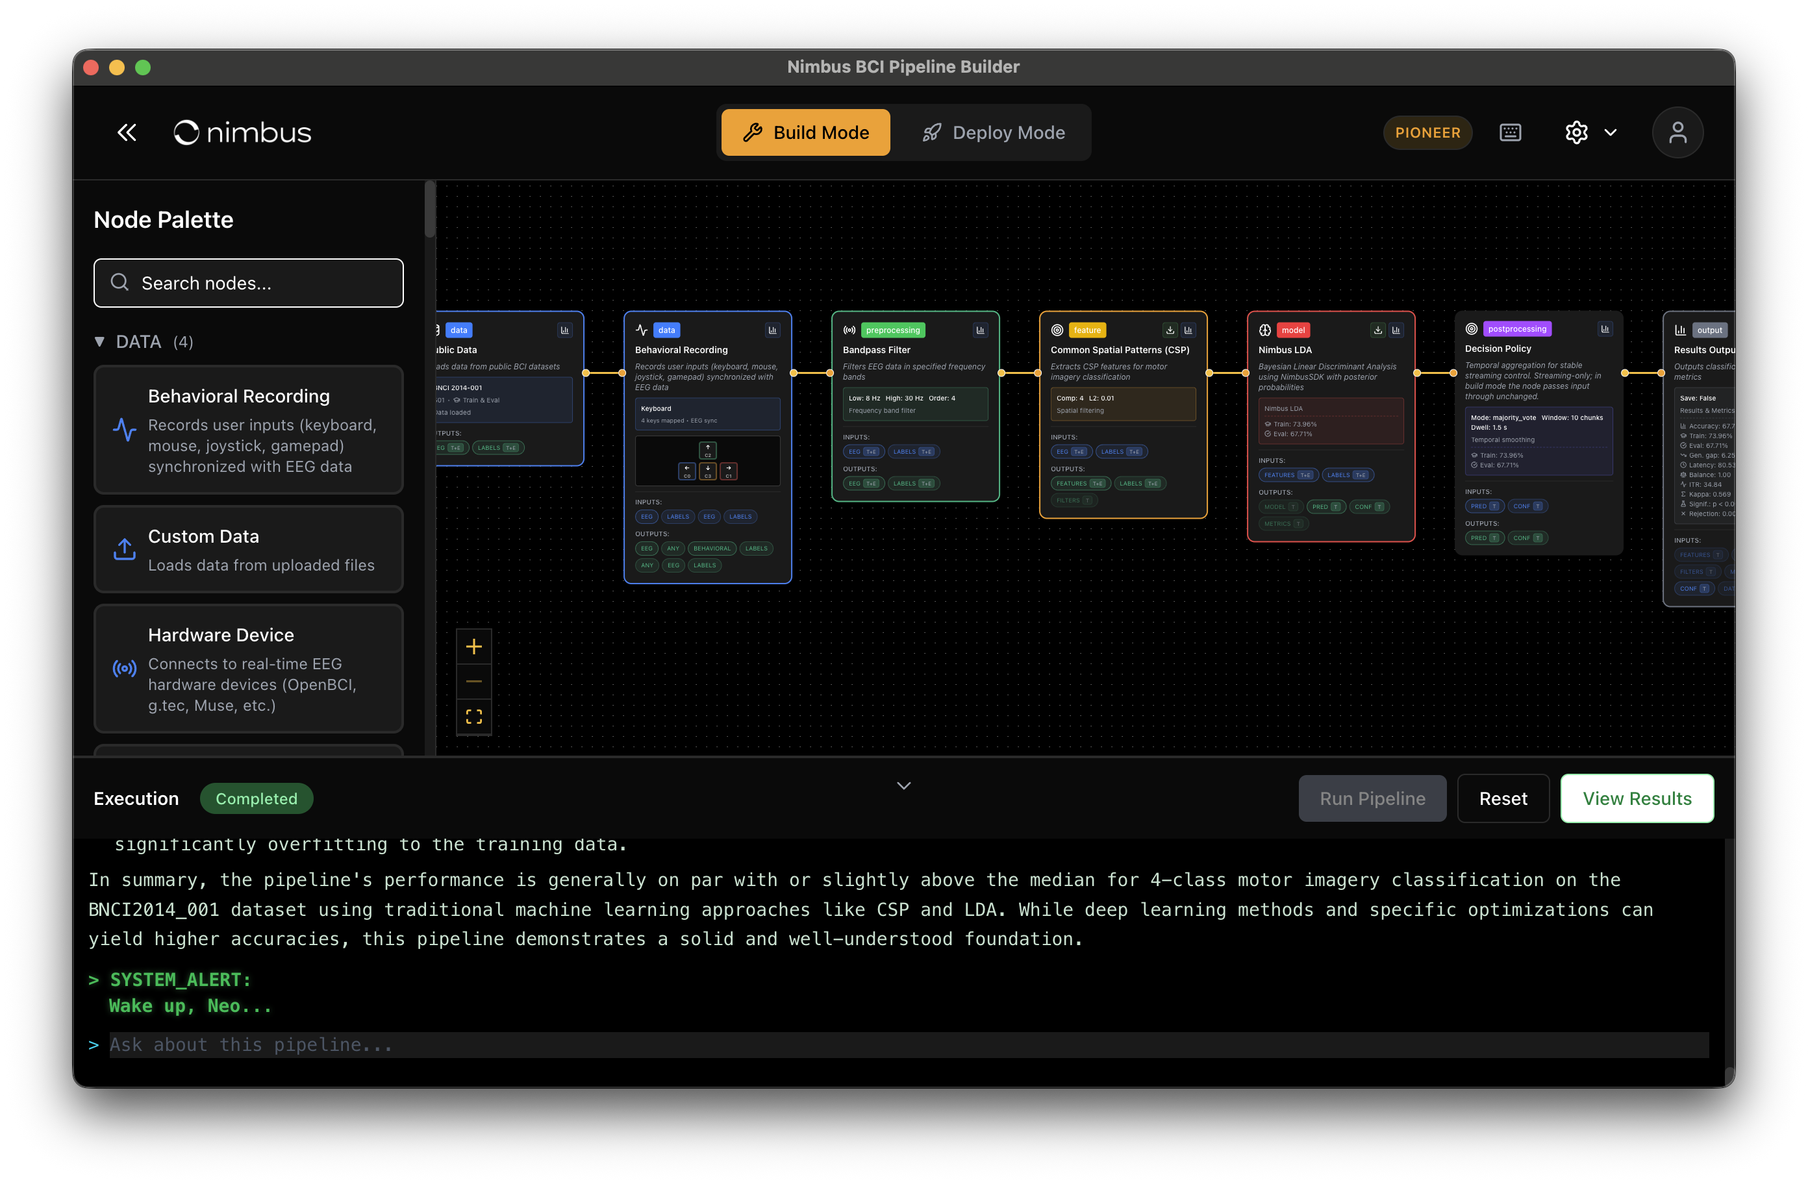Click pulse icon in Behavioral Recording palette card
Image resolution: width=1808 pixels, height=1184 pixels.
(x=125, y=430)
